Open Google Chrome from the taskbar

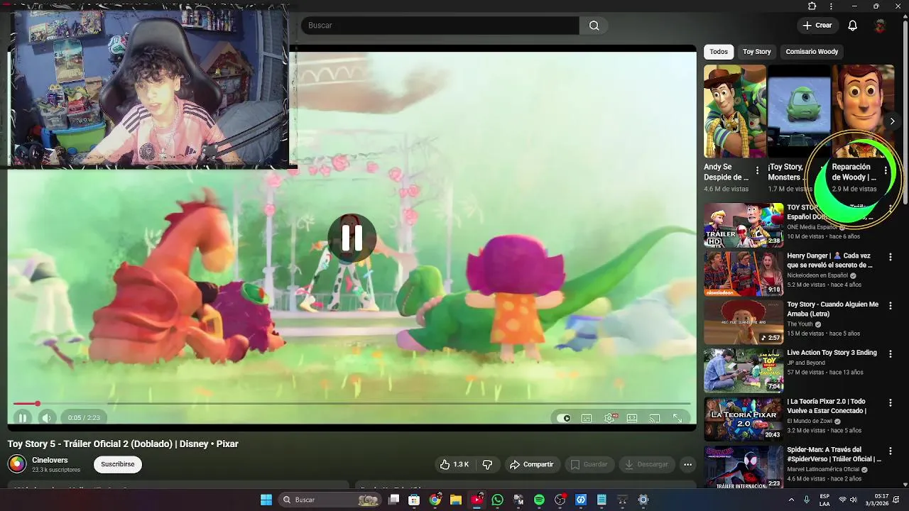[435, 500]
